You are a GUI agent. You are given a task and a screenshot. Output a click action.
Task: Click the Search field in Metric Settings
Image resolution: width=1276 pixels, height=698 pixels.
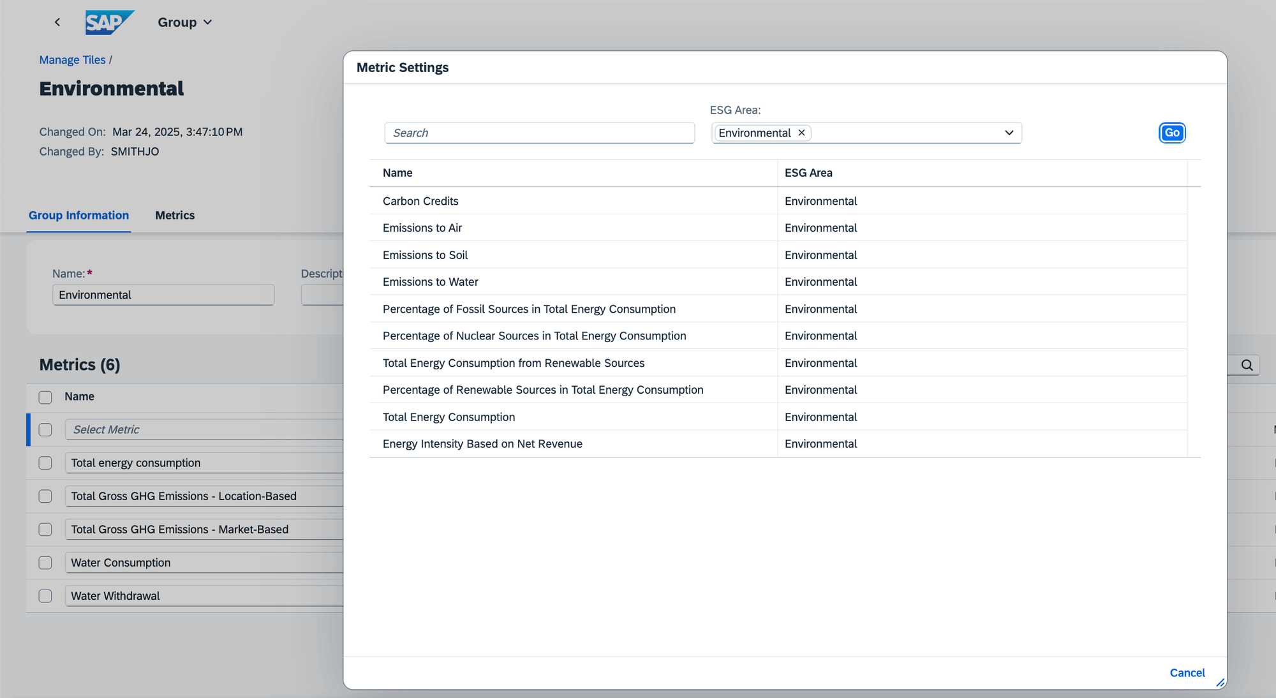(x=539, y=133)
